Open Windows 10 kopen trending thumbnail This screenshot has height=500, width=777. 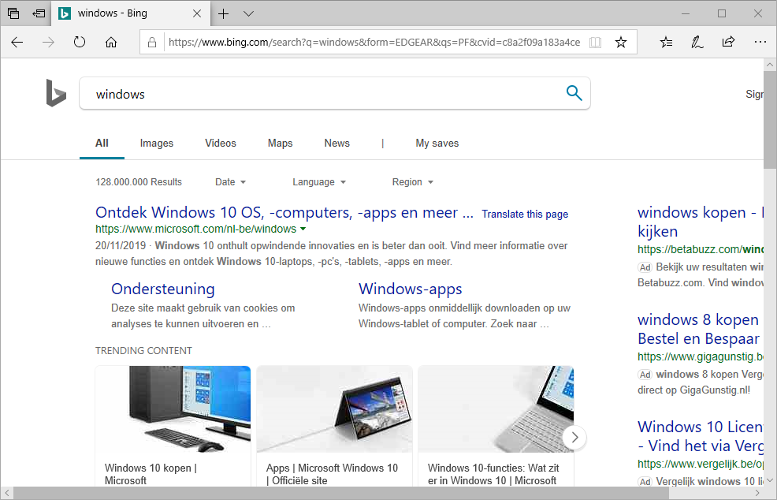coord(173,409)
